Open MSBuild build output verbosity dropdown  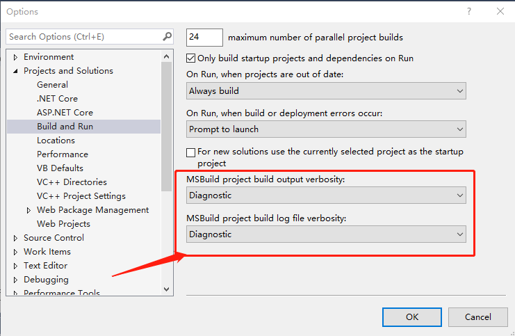(x=327, y=196)
